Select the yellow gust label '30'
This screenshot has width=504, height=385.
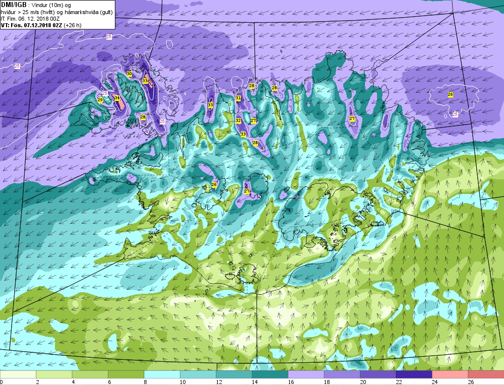click(x=129, y=74)
